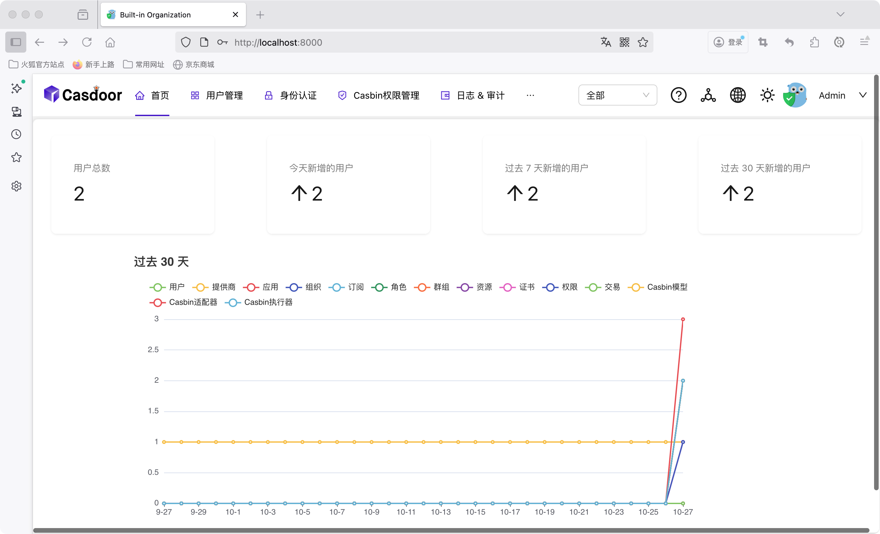Screen dimensions: 880x534
Task: Hide the 应用 series in legend
Action: coord(261,287)
